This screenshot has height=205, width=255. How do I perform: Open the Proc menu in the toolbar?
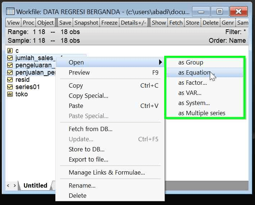(x=29, y=22)
